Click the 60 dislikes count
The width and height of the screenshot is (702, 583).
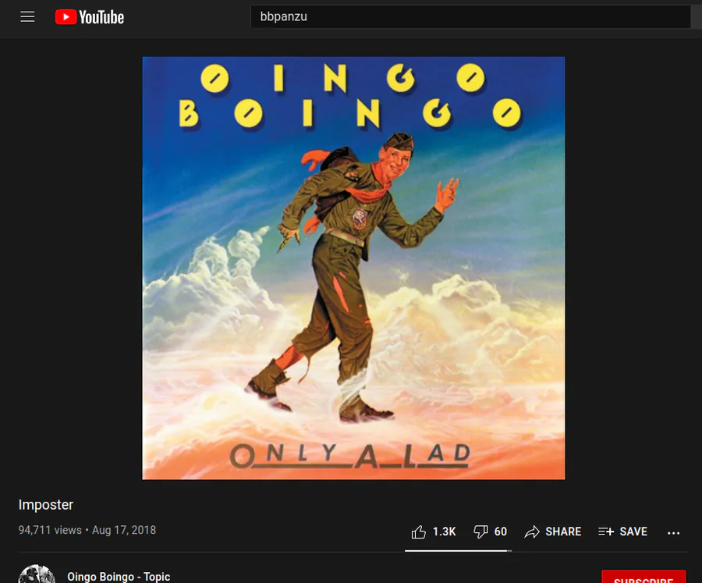pos(501,532)
